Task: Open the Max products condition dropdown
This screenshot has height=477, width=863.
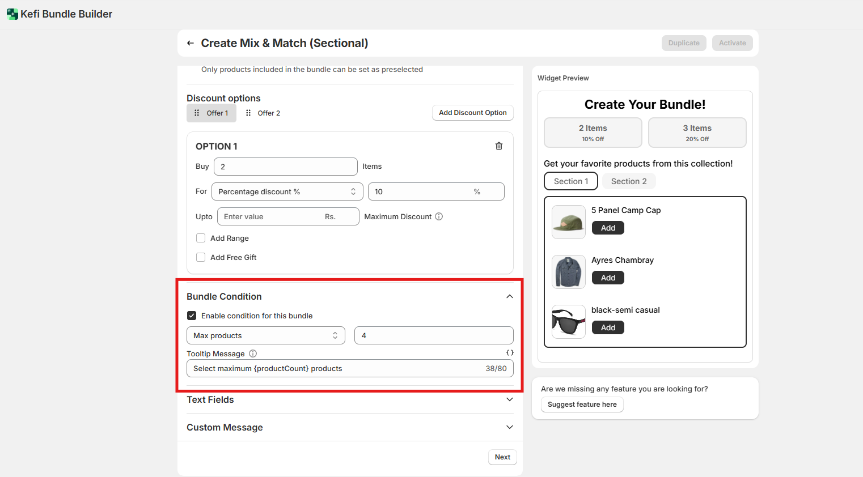Action: point(265,335)
